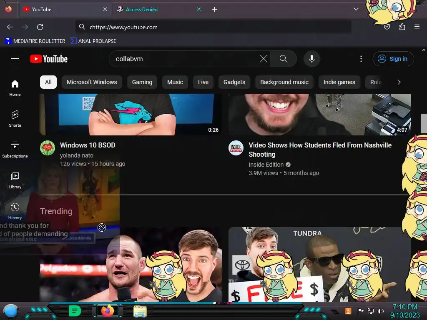Click orange Java tray icon
The width and height of the screenshot is (427, 320).
pyautogui.click(x=348, y=311)
